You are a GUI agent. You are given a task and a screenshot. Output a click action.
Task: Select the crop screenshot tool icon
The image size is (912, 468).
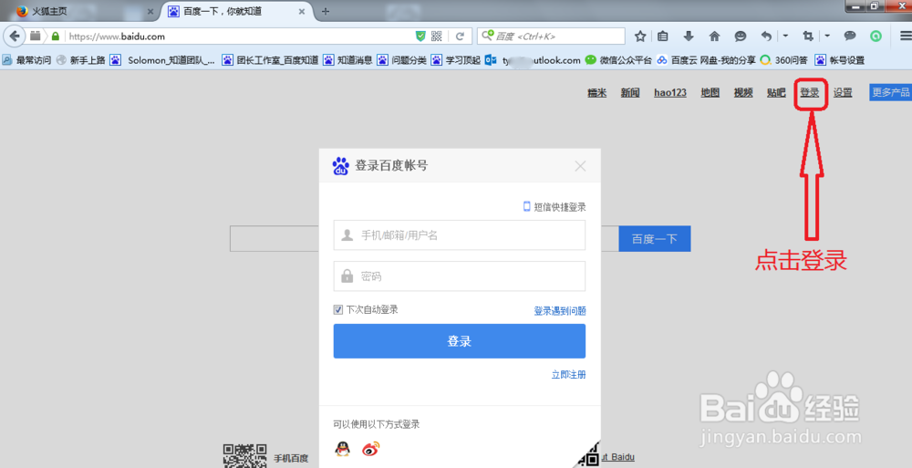pyautogui.click(x=808, y=36)
